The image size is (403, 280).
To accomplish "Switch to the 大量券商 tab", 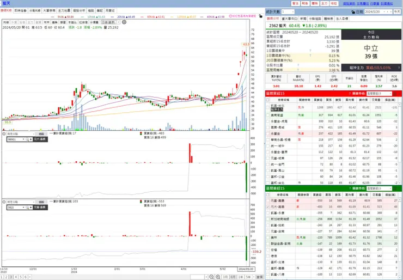I will point(49,10).
